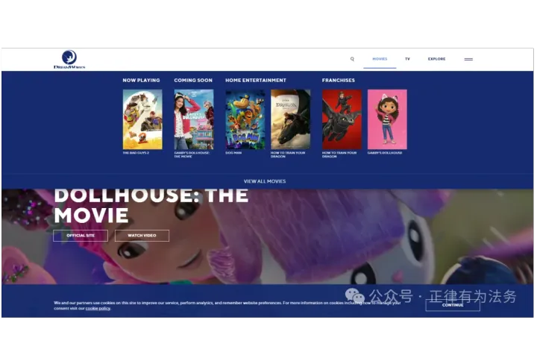Click the Dog Man title text
Image resolution: width=537 pixels, height=358 pixels.
[233, 153]
